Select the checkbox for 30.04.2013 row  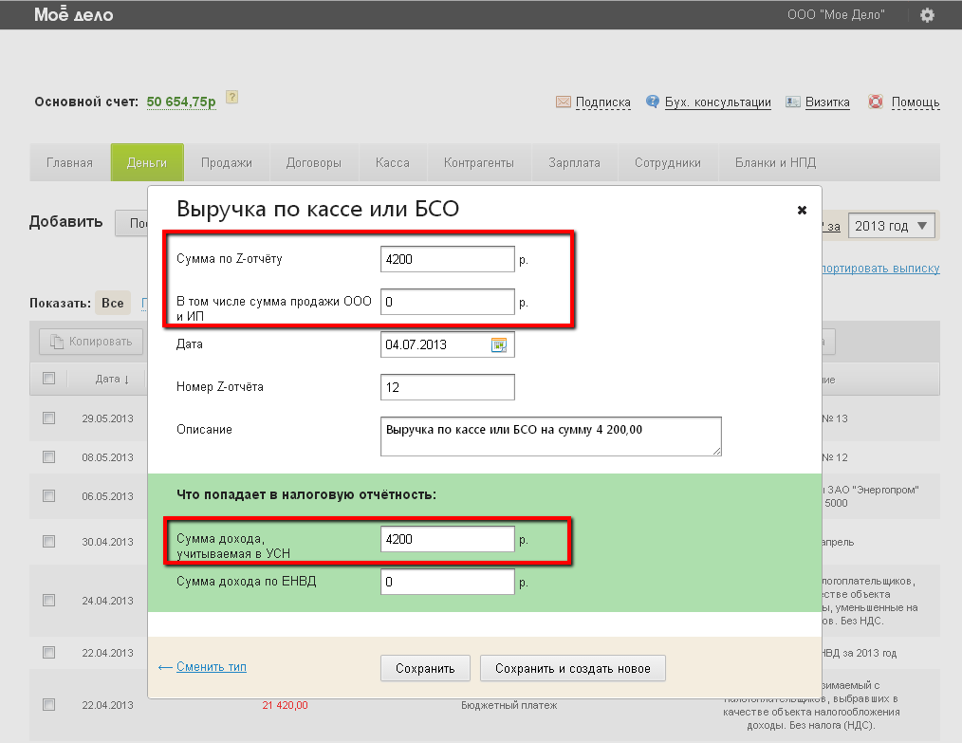[48, 542]
